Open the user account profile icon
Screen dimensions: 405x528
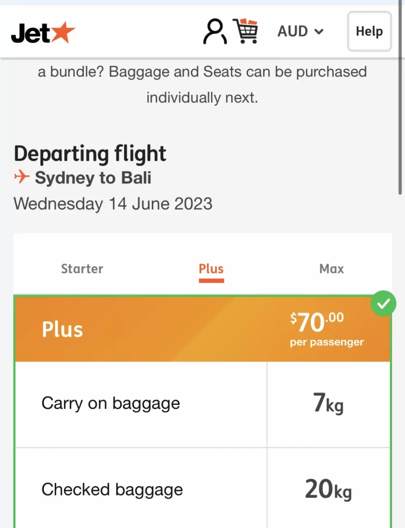point(214,32)
